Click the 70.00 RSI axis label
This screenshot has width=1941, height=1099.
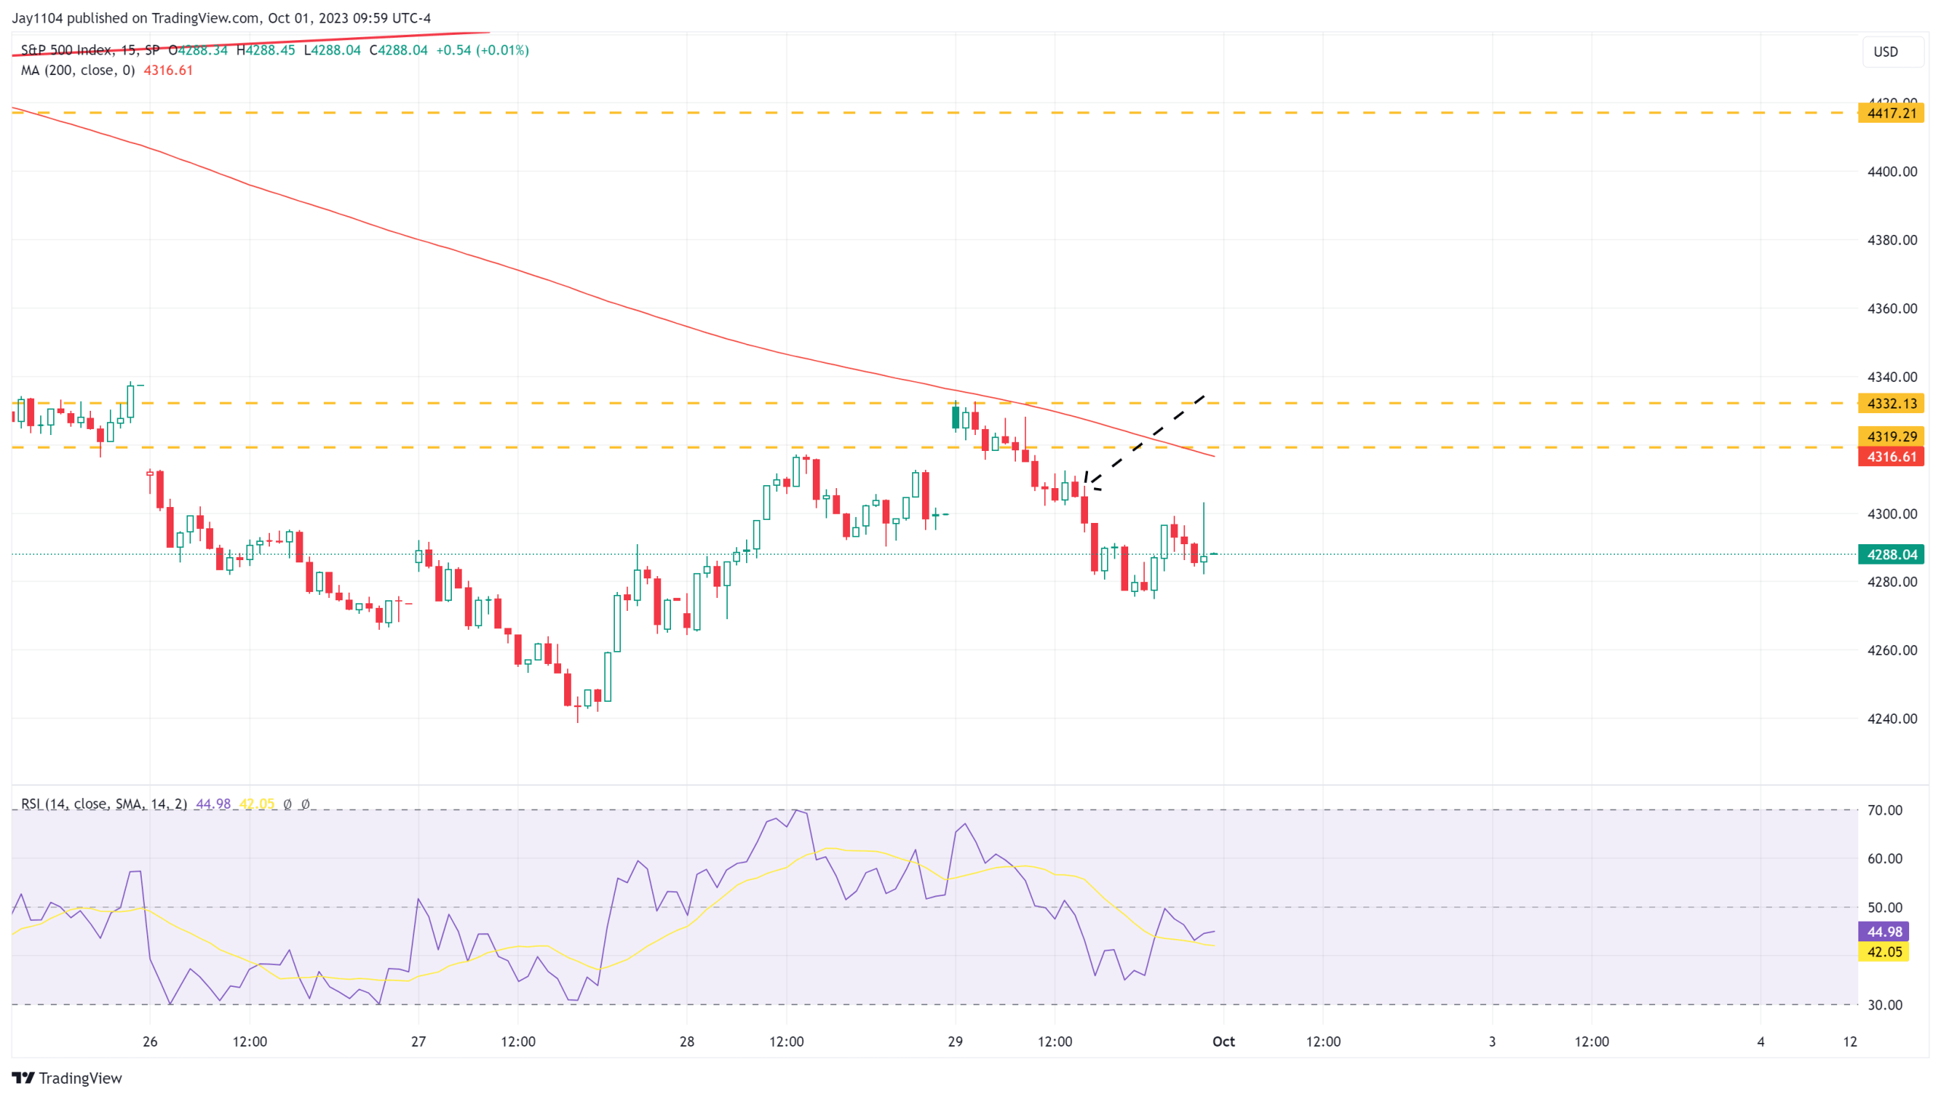(1884, 810)
